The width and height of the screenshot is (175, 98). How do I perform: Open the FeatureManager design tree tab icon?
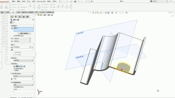click(x=12, y=17)
